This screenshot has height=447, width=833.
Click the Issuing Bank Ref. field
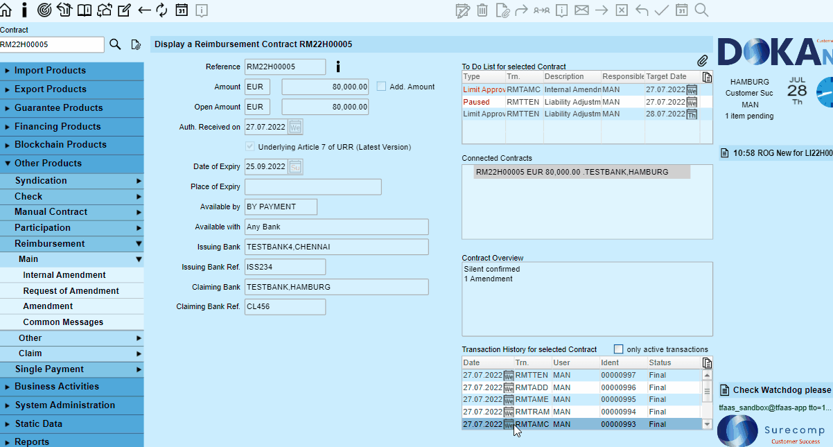click(285, 267)
